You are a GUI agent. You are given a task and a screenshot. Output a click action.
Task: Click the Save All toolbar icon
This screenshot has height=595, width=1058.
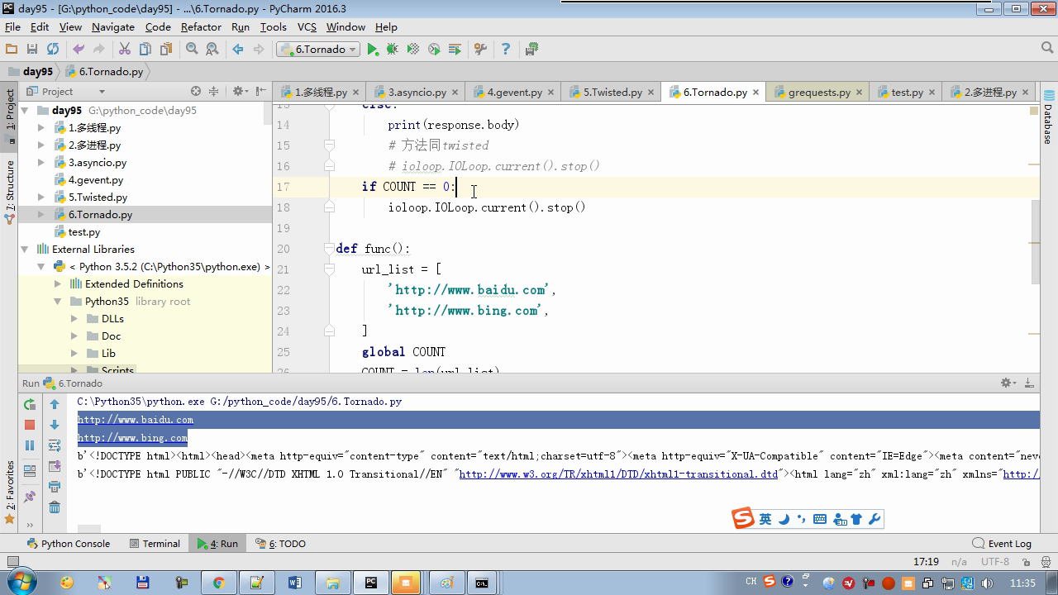[32, 50]
